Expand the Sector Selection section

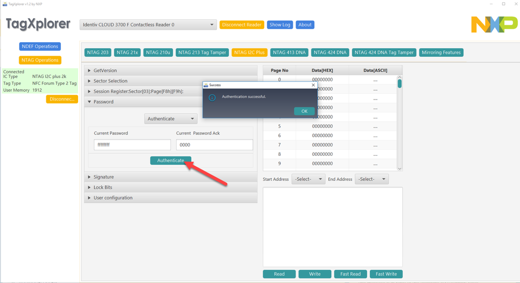171,81
